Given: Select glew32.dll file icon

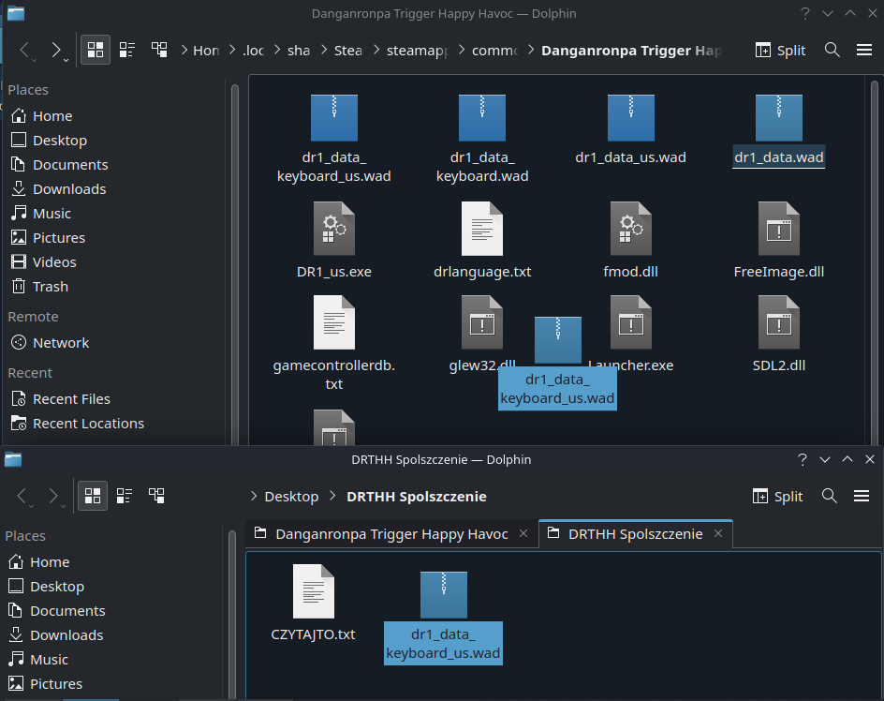Looking at the screenshot, I should tap(482, 322).
